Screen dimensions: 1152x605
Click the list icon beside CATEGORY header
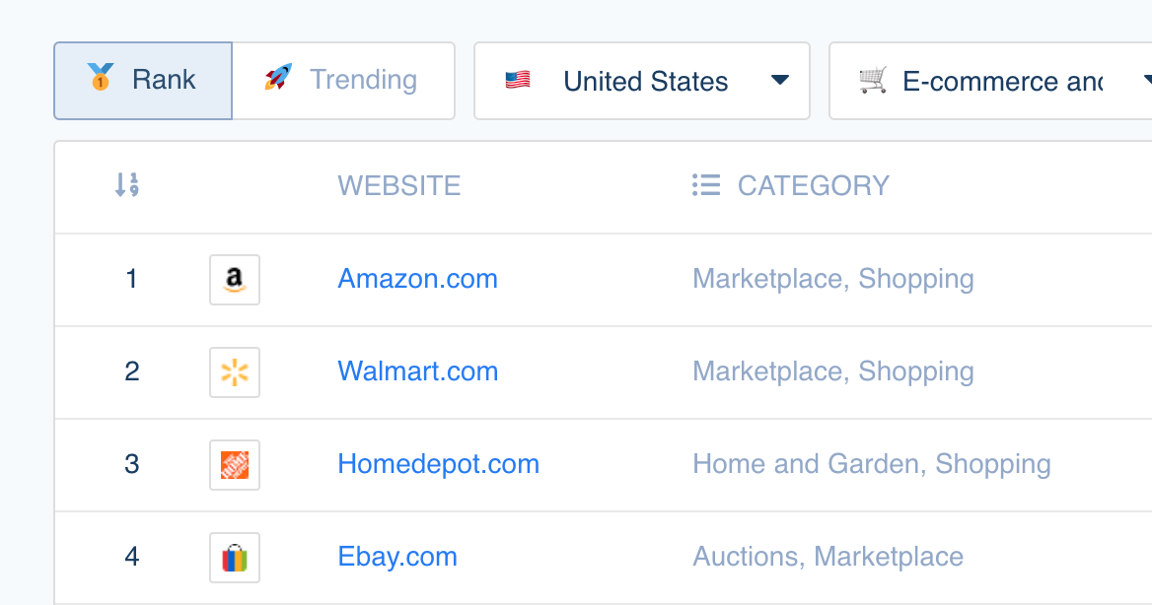click(x=706, y=185)
